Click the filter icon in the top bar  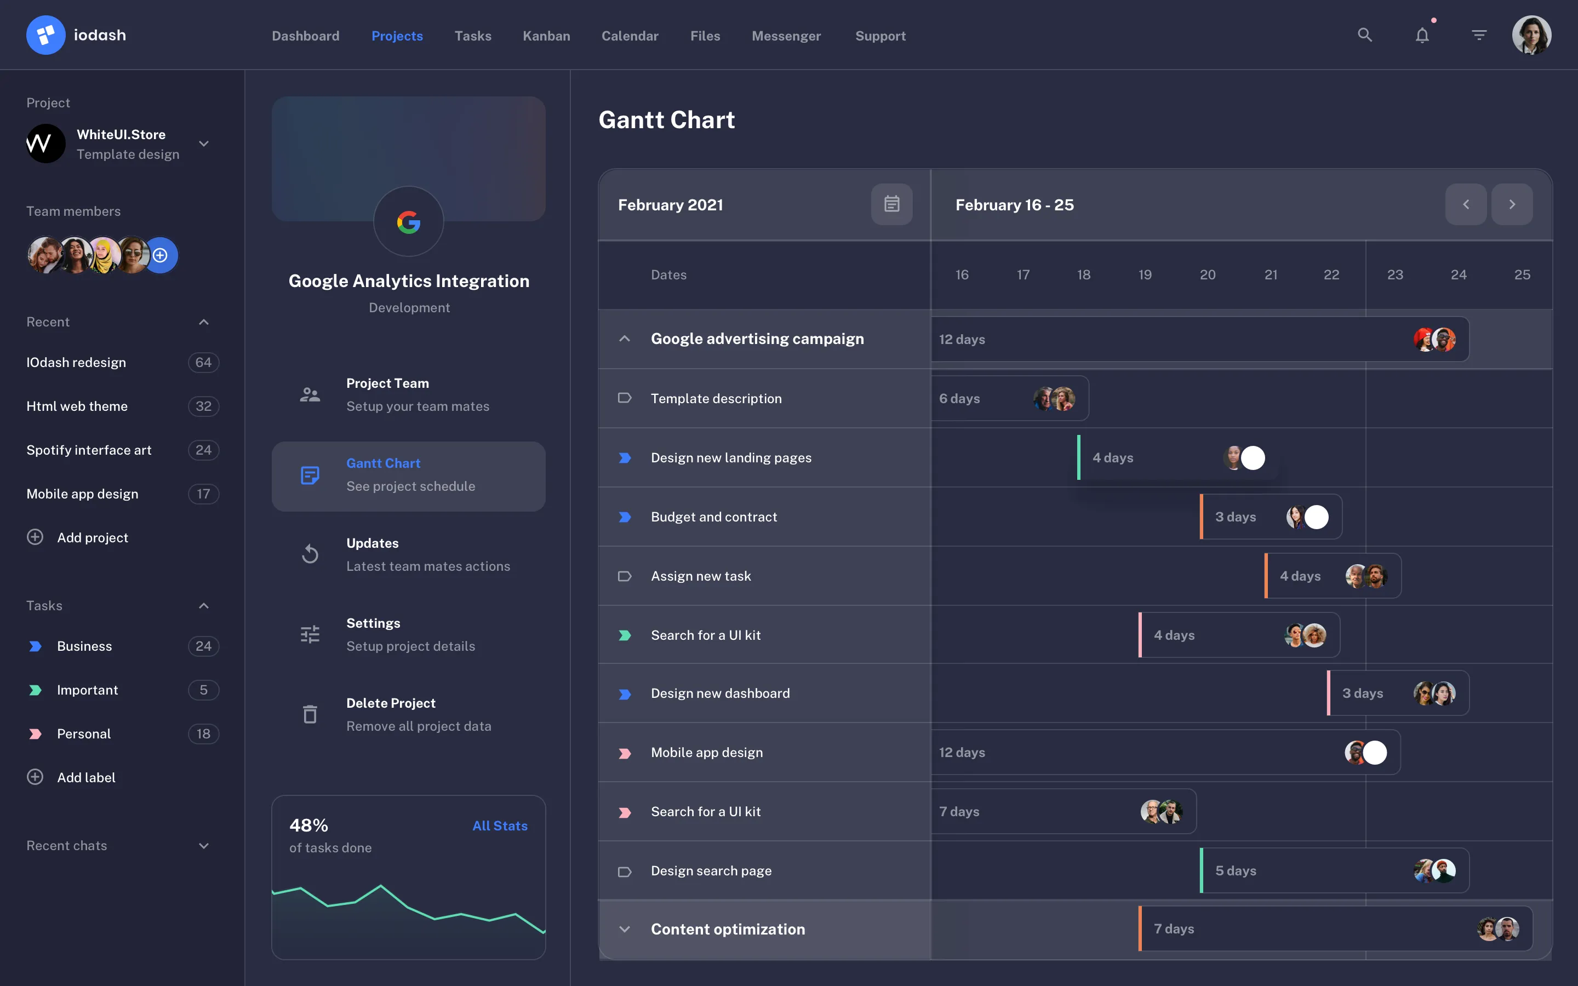point(1479,35)
